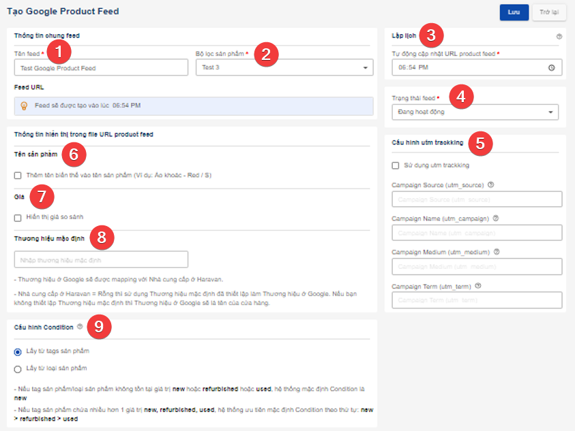Image resolution: width=575 pixels, height=431 pixels.
Task: Click help icon beside Campaign Name label
Action: coord(496,219)
